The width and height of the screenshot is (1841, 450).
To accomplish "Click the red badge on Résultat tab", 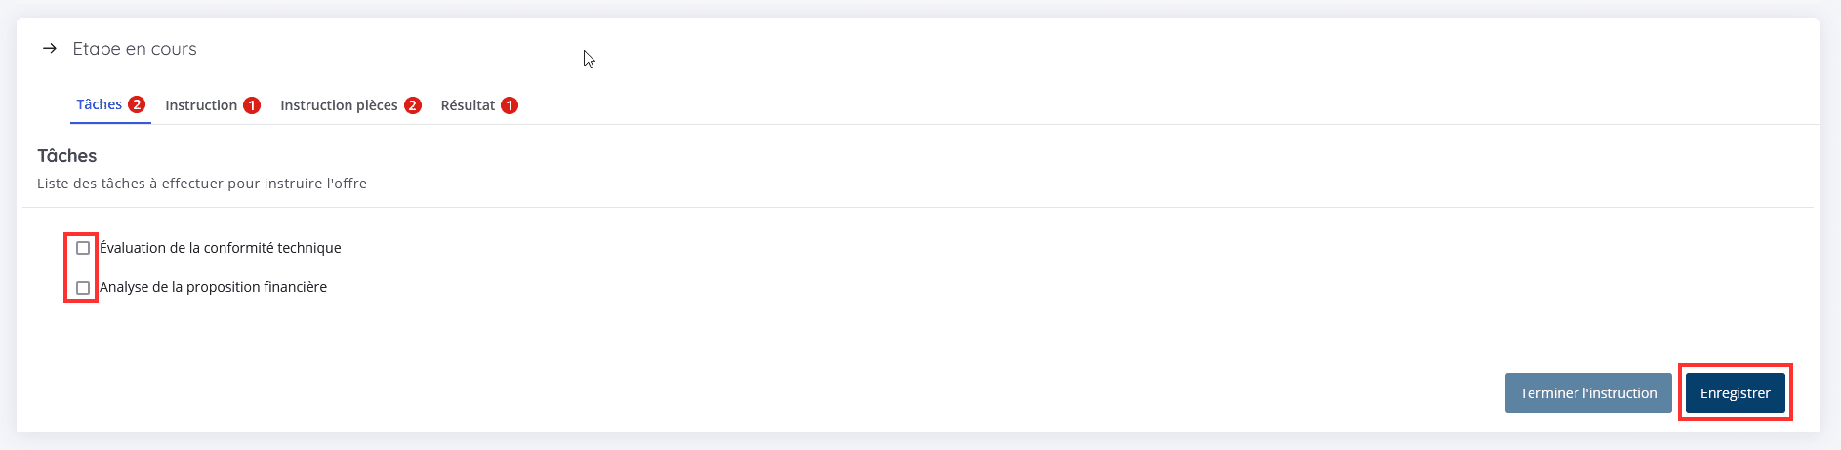I will pyautogui.click(x=510, y=105).
